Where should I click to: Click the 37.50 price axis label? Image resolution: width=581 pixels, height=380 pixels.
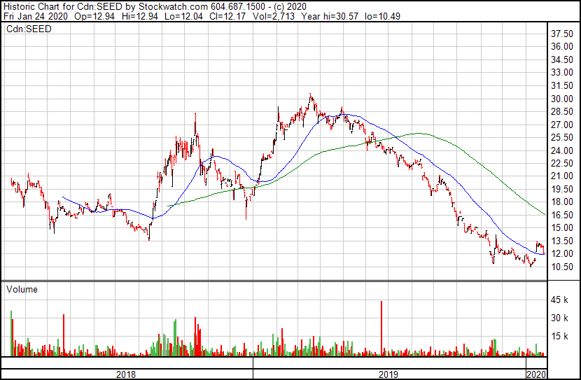[563, 34]
